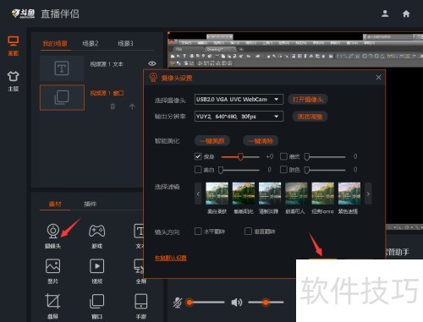This screenshot has width=423, height=322.
Task: Open the USB2.0 VGA UVC WebCam dropdown
Action: 239,99
